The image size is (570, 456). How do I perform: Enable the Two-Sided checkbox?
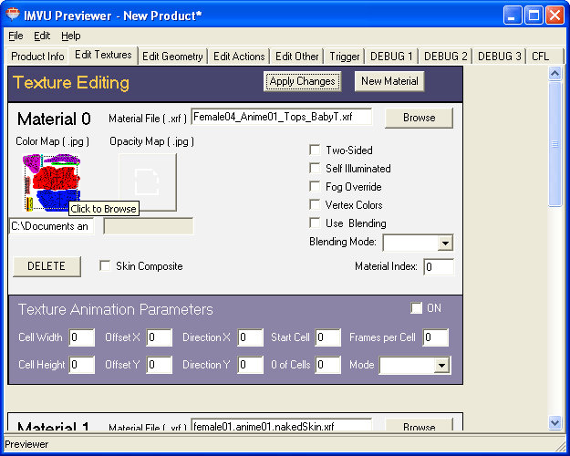[315, 150]
